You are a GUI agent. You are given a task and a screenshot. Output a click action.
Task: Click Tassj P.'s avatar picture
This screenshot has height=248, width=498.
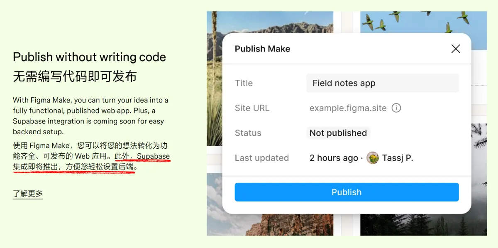click(x=373, y=158)
